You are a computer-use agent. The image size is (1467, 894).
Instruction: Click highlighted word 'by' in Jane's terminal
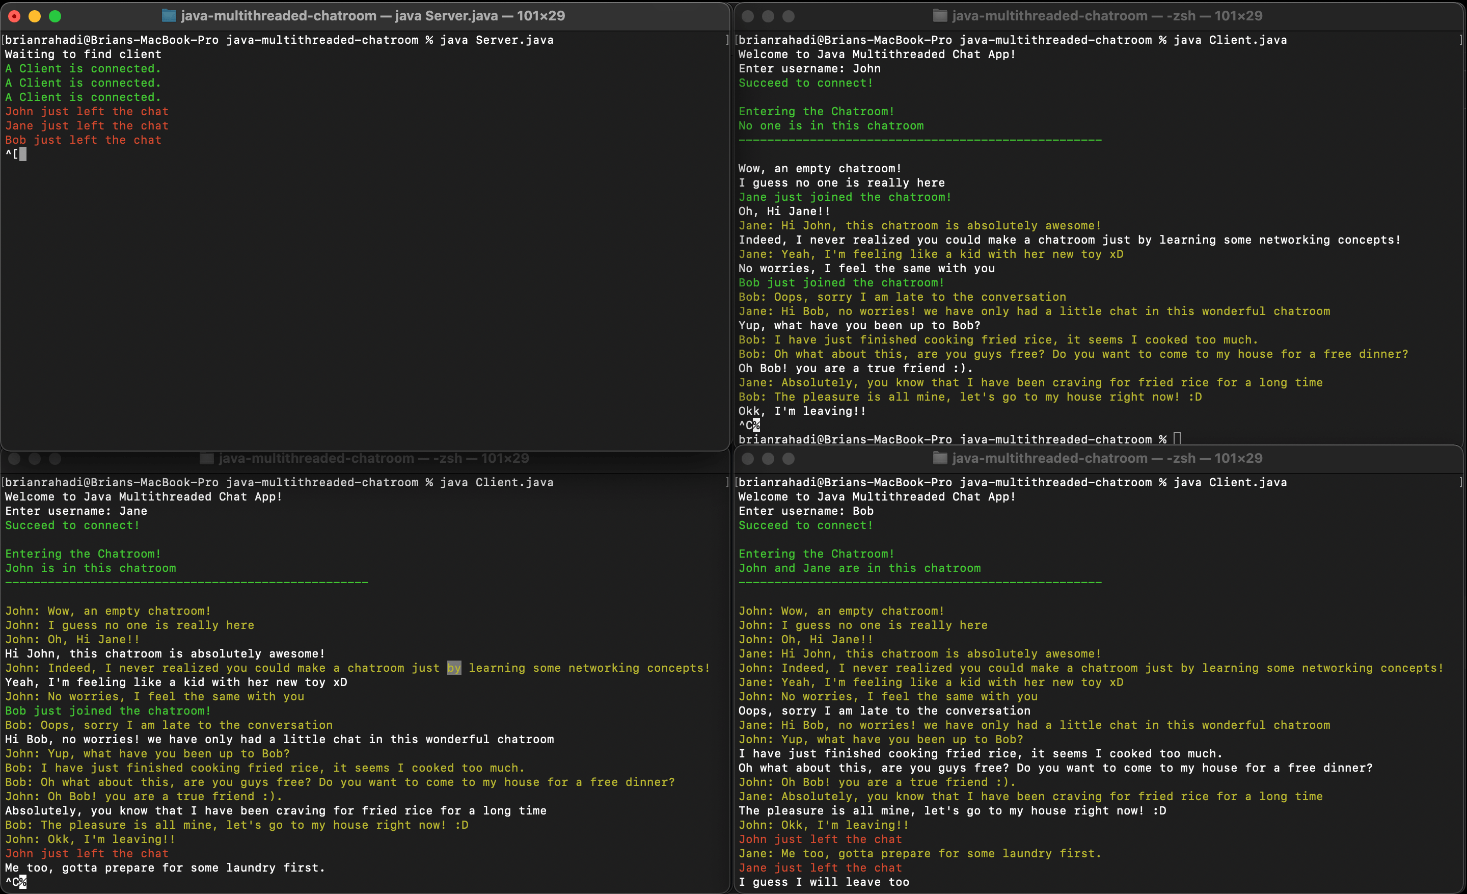pos(454,668)
